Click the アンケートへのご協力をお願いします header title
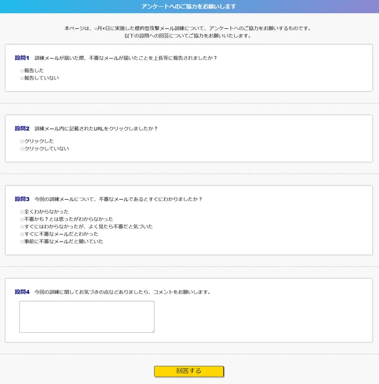 pos(189,6)
